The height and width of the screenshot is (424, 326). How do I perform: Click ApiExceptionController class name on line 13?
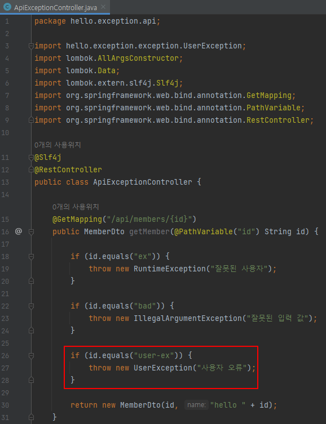(143, 182)
